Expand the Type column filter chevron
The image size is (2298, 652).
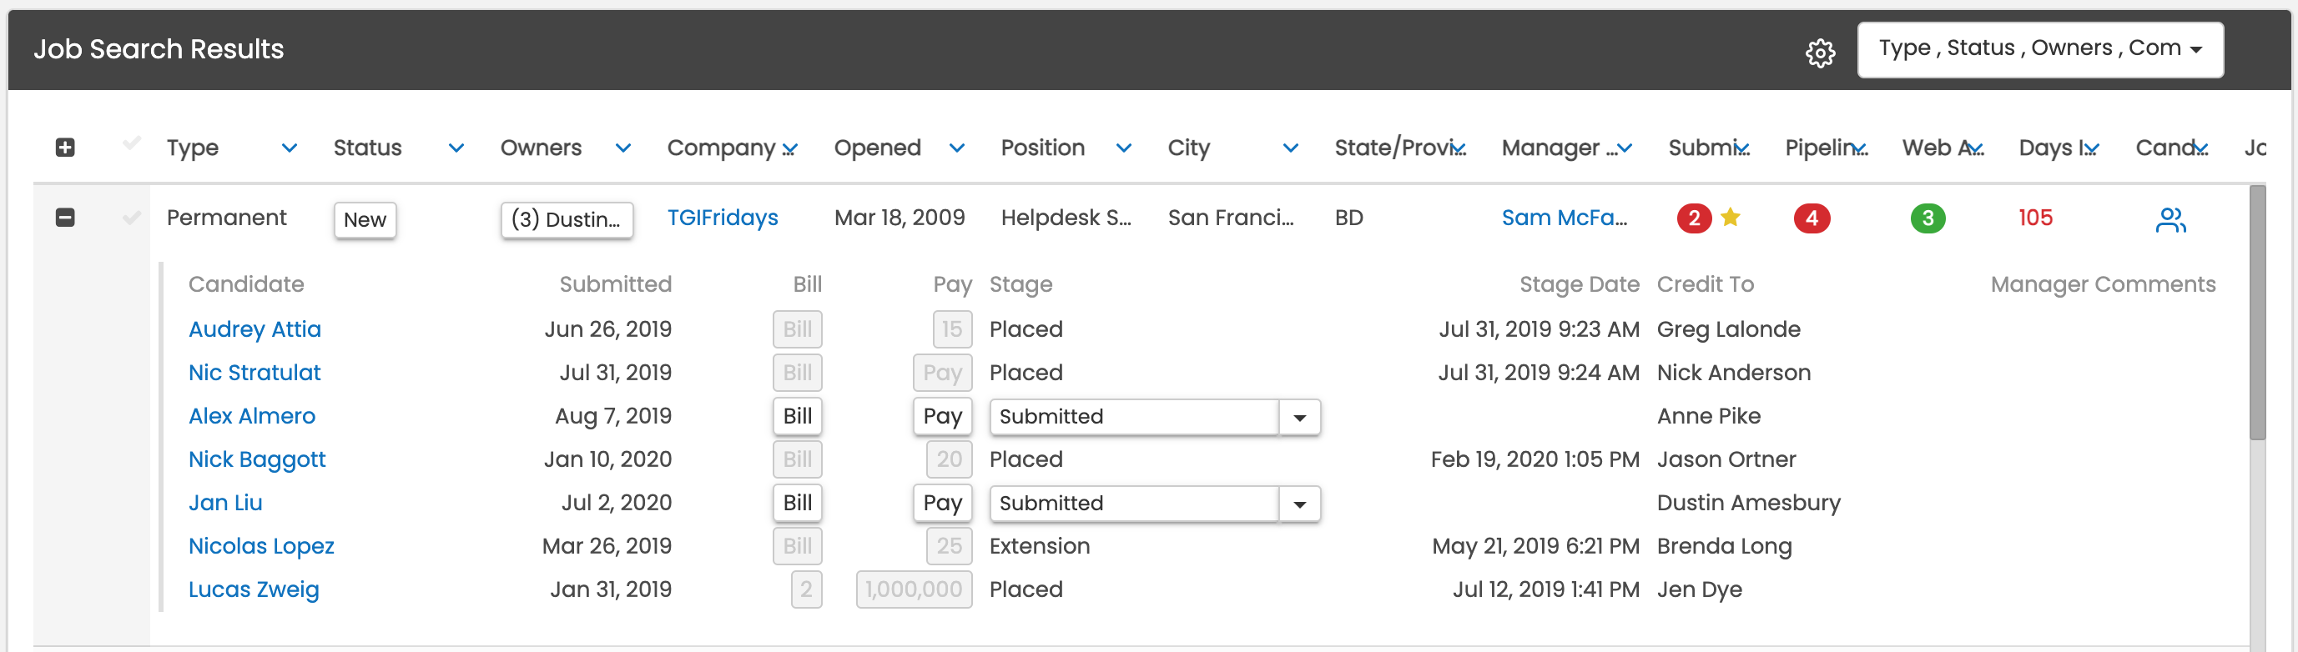pyautogui.click(x=289, y=148)
